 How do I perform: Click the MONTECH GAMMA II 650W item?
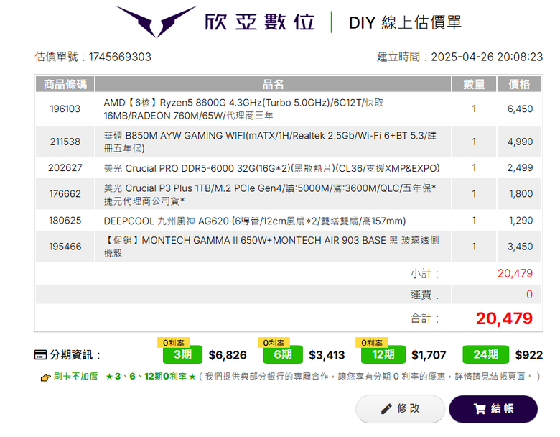click(271, 247)
